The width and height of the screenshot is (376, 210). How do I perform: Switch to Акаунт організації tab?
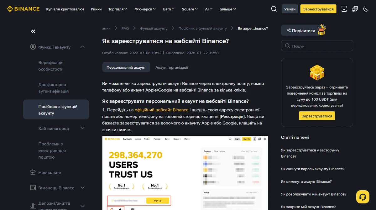[x=172, y=67]
